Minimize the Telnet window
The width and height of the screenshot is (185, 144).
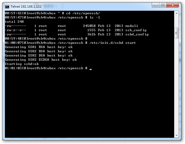coord(156,5)
